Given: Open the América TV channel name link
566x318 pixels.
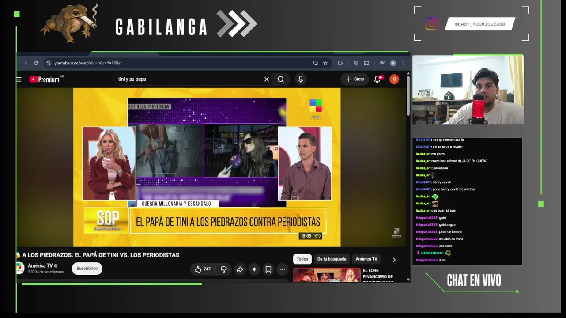Looking at the screenshot, I should tap(40, 265).
